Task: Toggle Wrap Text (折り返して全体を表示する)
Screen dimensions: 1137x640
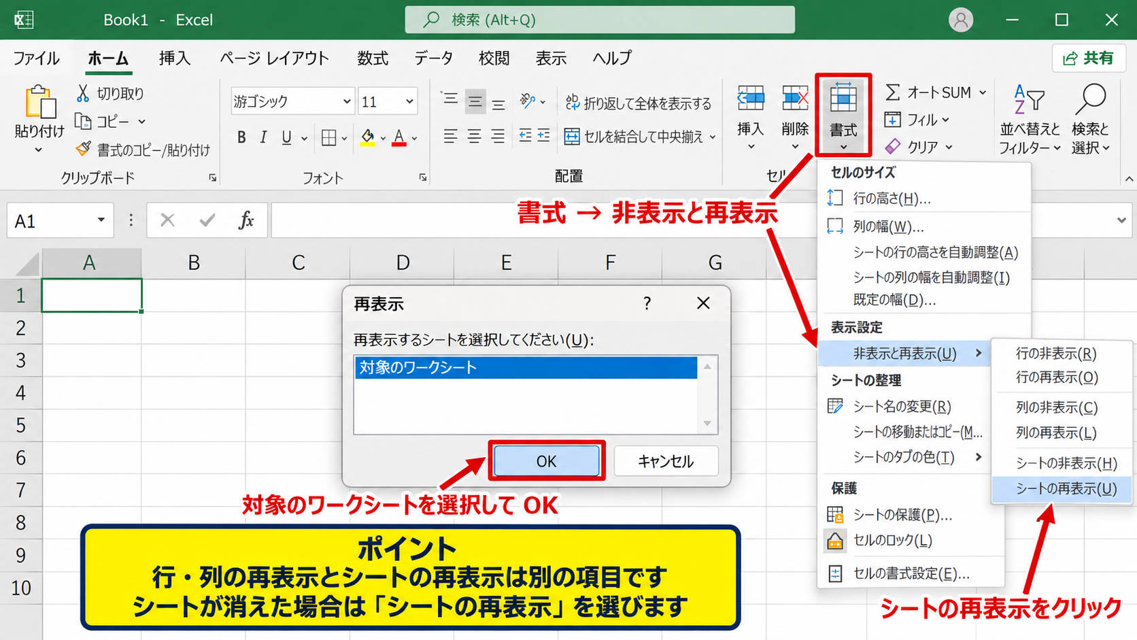Action: tap(639, 103)
